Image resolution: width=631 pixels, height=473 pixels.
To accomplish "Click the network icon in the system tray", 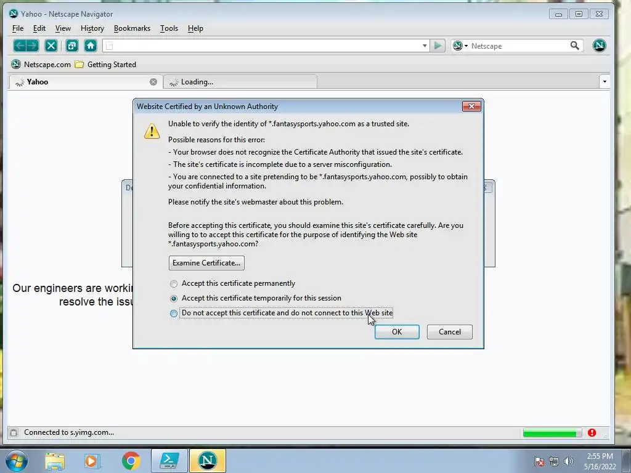I will tap(554, 461).
